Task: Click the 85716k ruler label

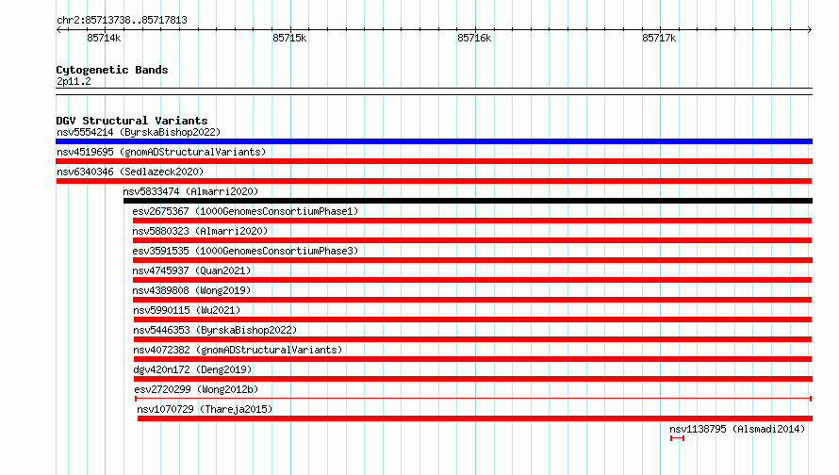Action: 474,38
